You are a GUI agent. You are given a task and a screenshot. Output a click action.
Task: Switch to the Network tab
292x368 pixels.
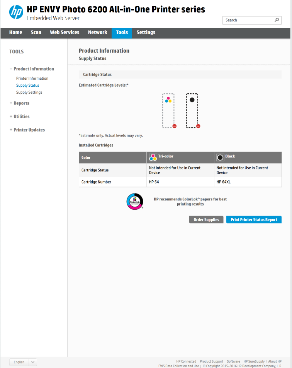[97, 33]
